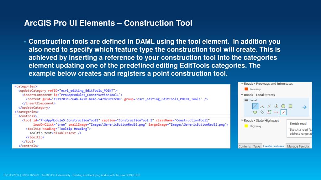Switch to the Tasks tab
This screenshot has height=180, width=321.
coord(257,146)
